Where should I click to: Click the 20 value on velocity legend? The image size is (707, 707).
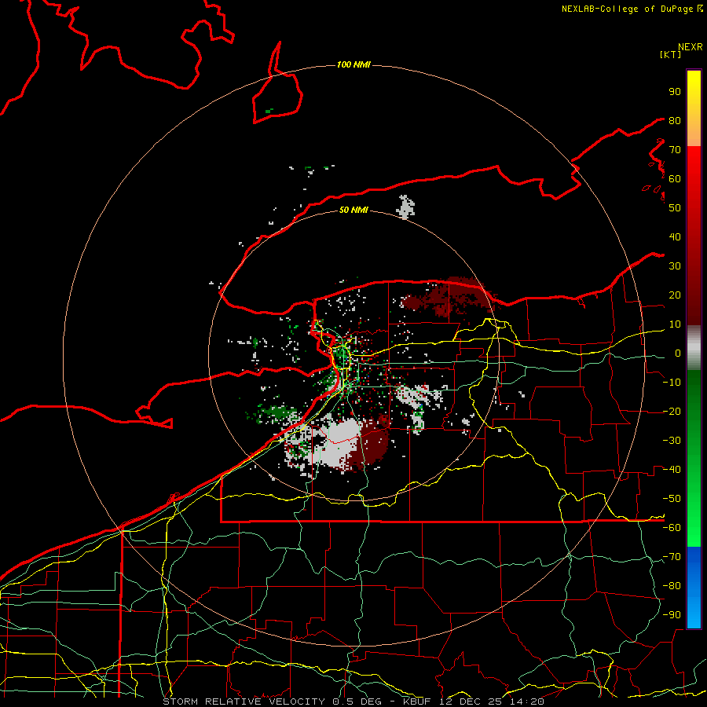pyautogui.click(x=675, y=295)
